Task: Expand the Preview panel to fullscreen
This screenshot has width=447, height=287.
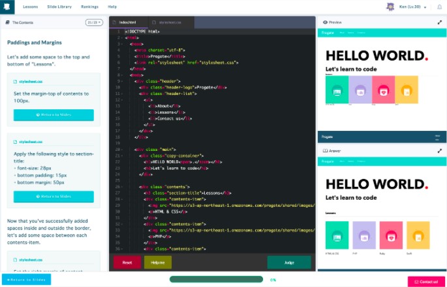Action: coord(439,22)
